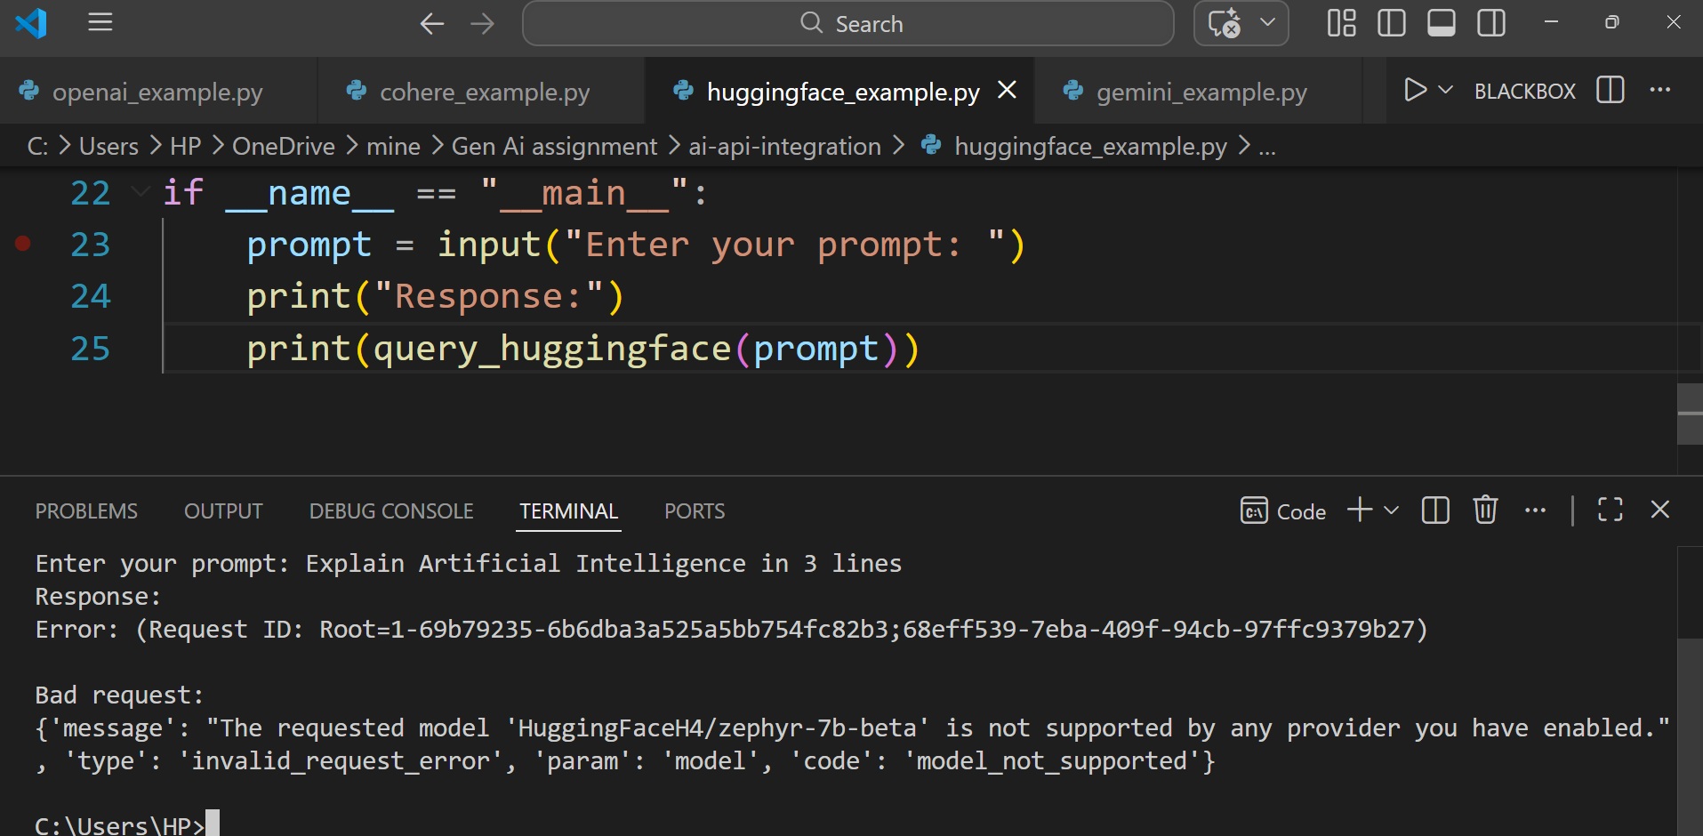The height and width of the screenshot is (836, 1703).
Task: Open the PROBLEMS panel tab
Action: click(86, 511)
